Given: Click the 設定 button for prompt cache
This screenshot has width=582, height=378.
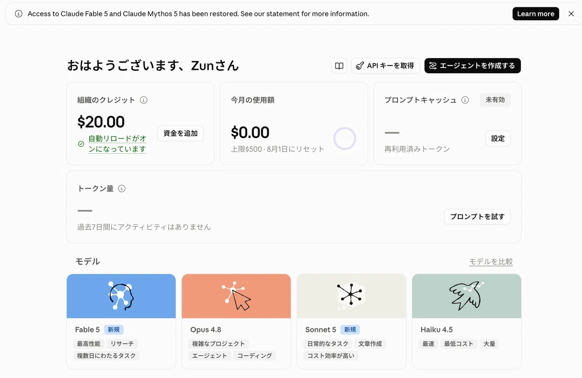Looking at the screenshot, I should (x=498, y=139).
